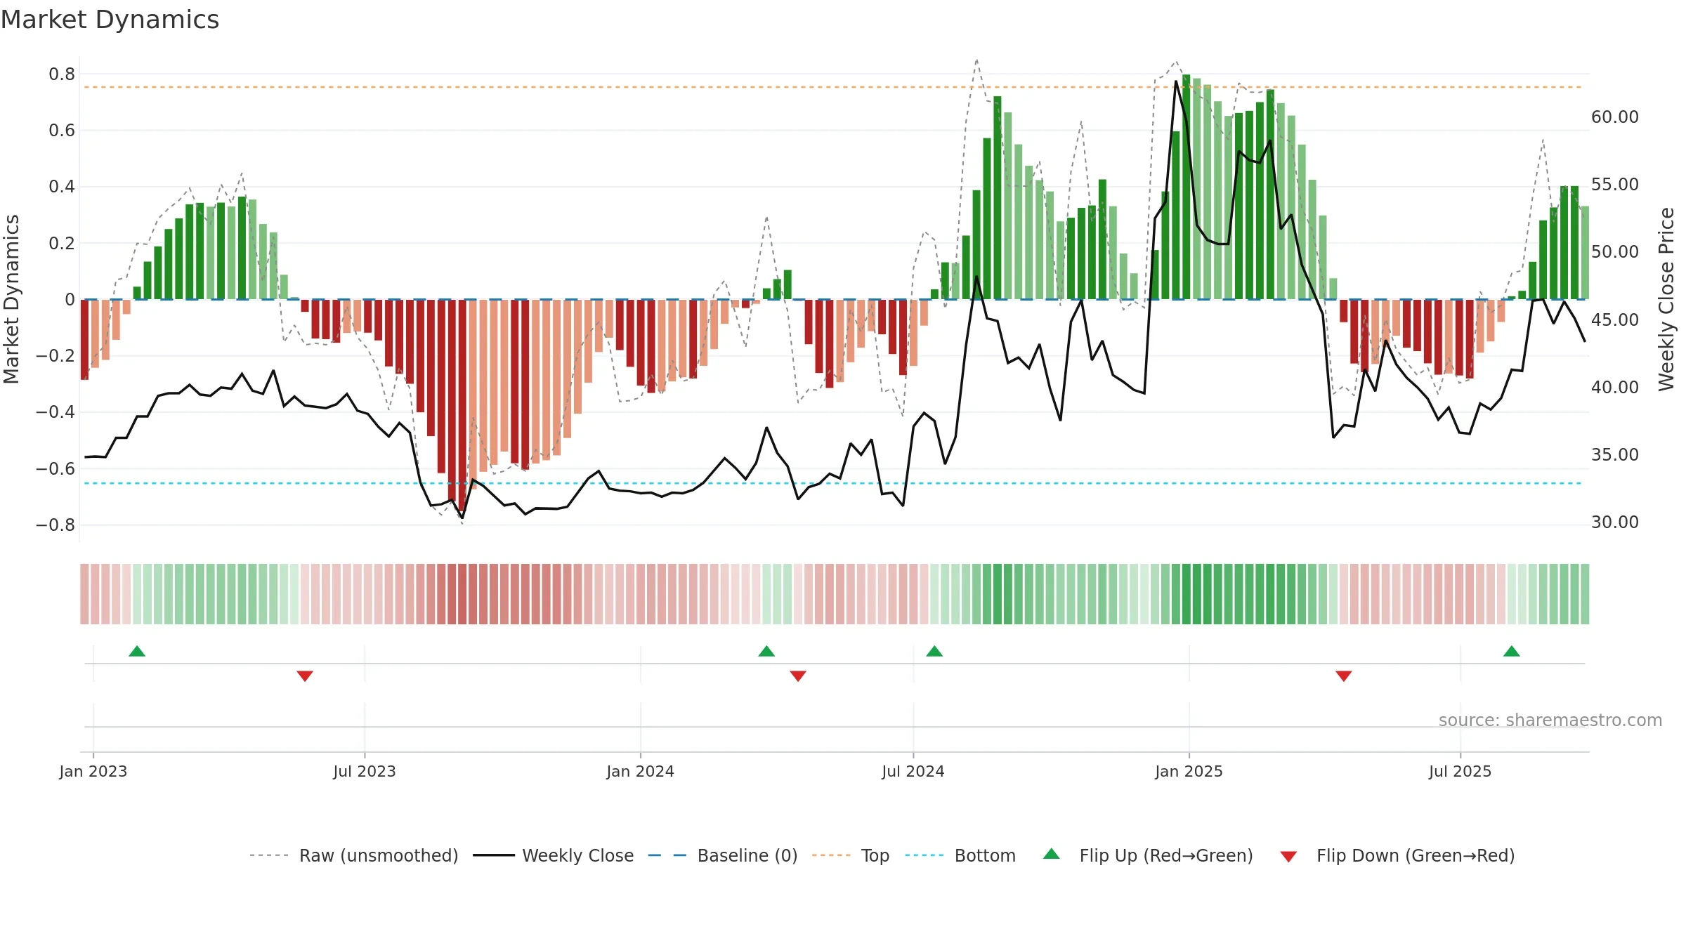
Task: Click the source: sharemaestro.com text
Action: coord(1550,720)
